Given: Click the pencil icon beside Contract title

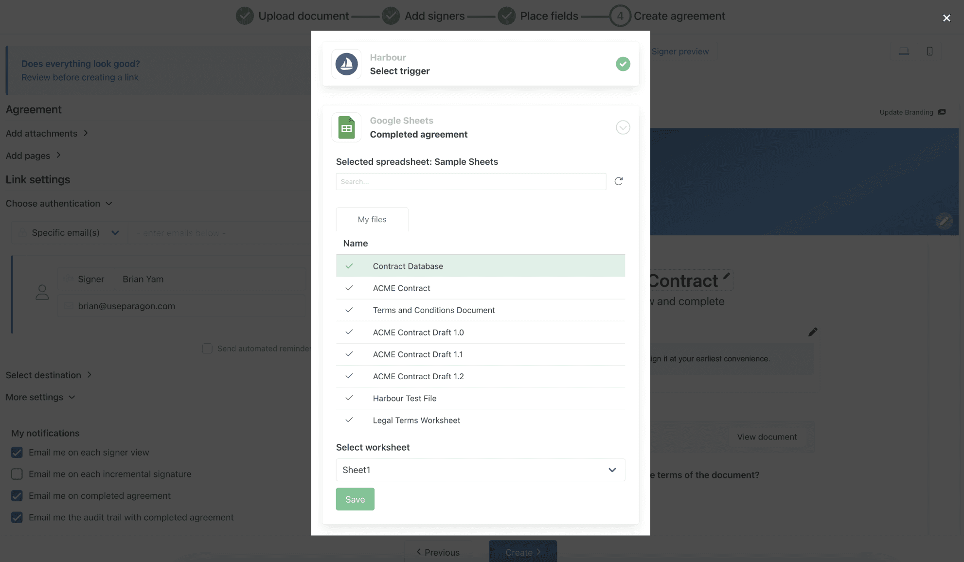Looking at the screenshot, I should click(x=726, y=276).
